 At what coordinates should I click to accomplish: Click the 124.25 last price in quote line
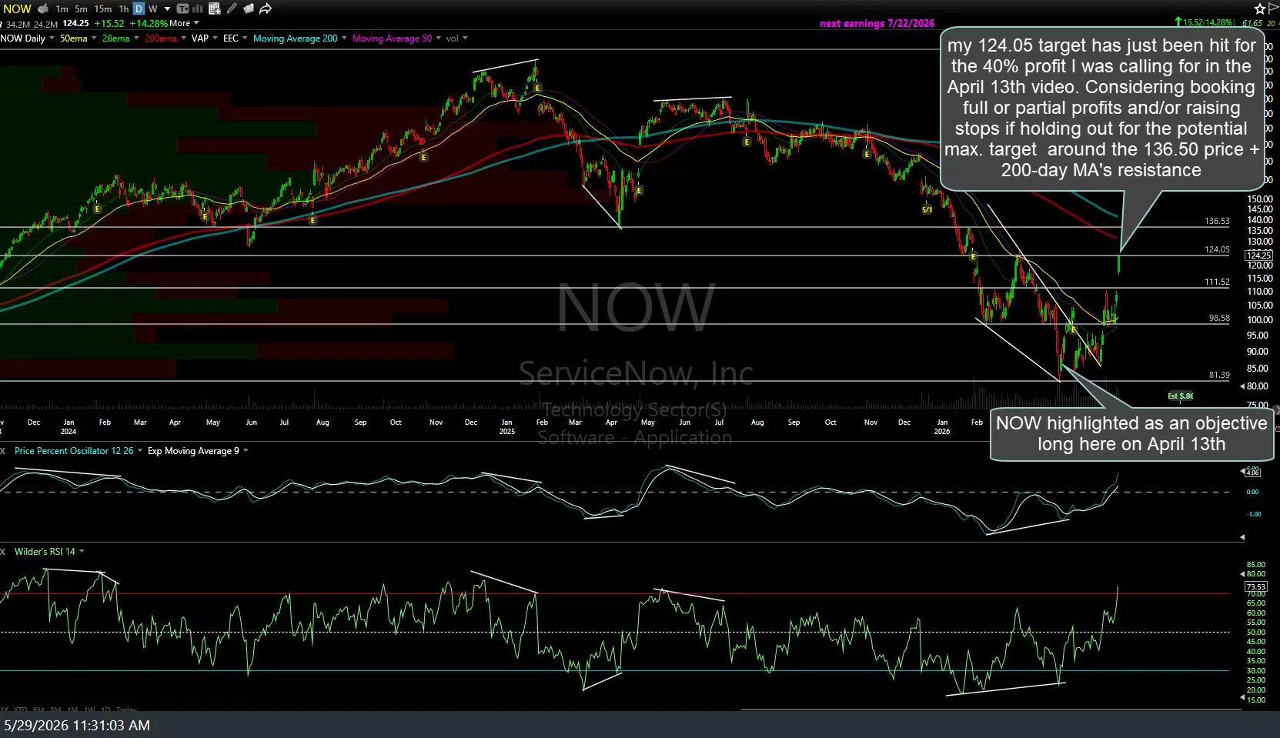(x=76, y=24)
